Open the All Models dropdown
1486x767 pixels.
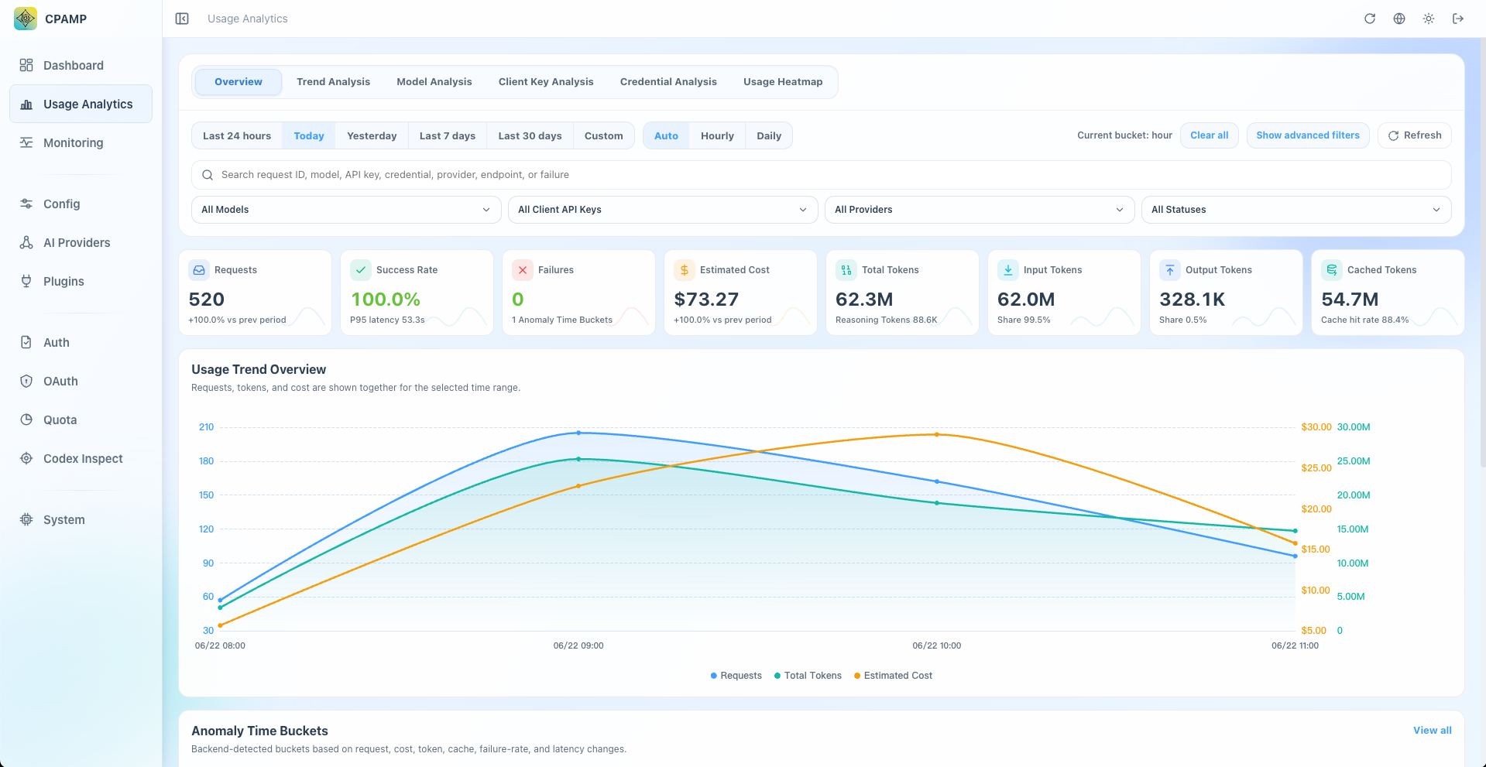coord(346,210)
